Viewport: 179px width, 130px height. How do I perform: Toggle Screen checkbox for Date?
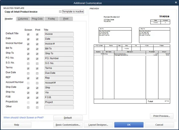[x=28, y=39]
